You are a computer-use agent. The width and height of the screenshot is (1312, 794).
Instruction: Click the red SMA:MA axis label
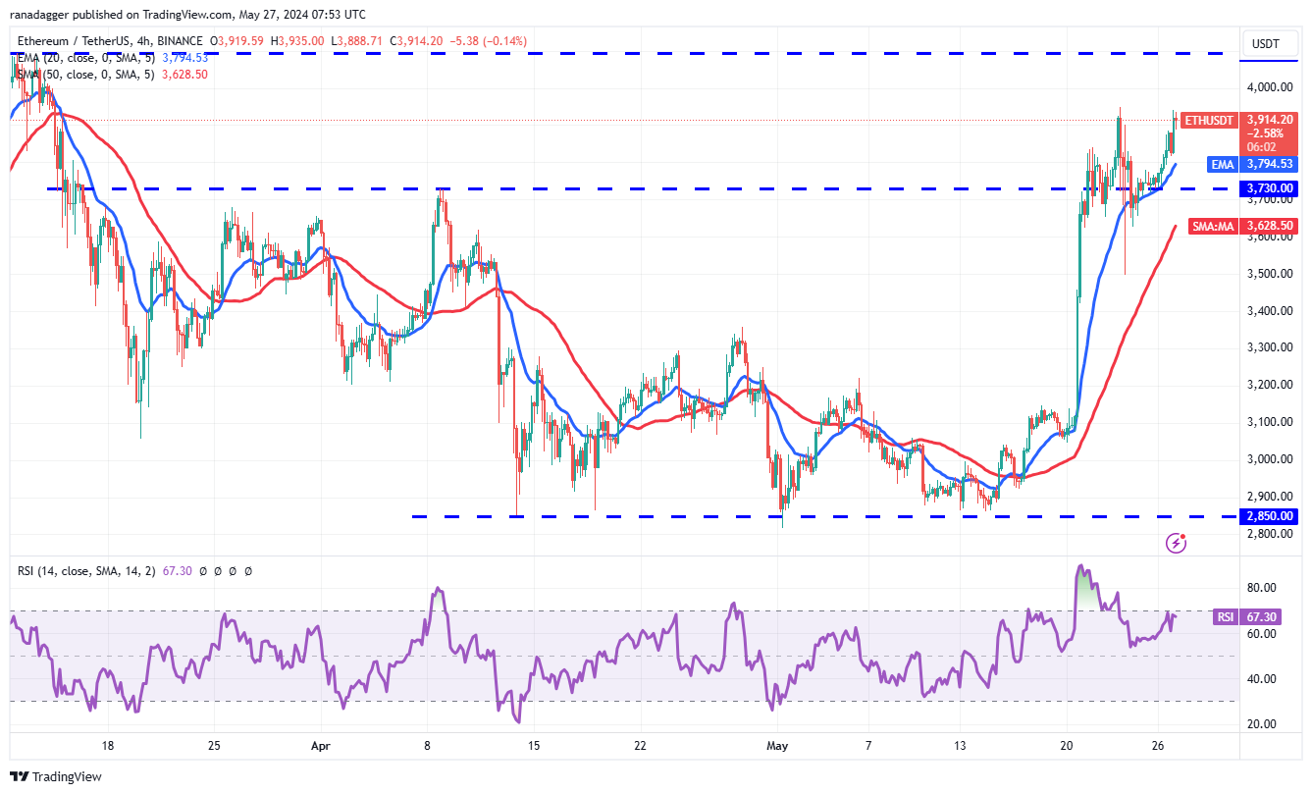click(x=1213, y=226)
